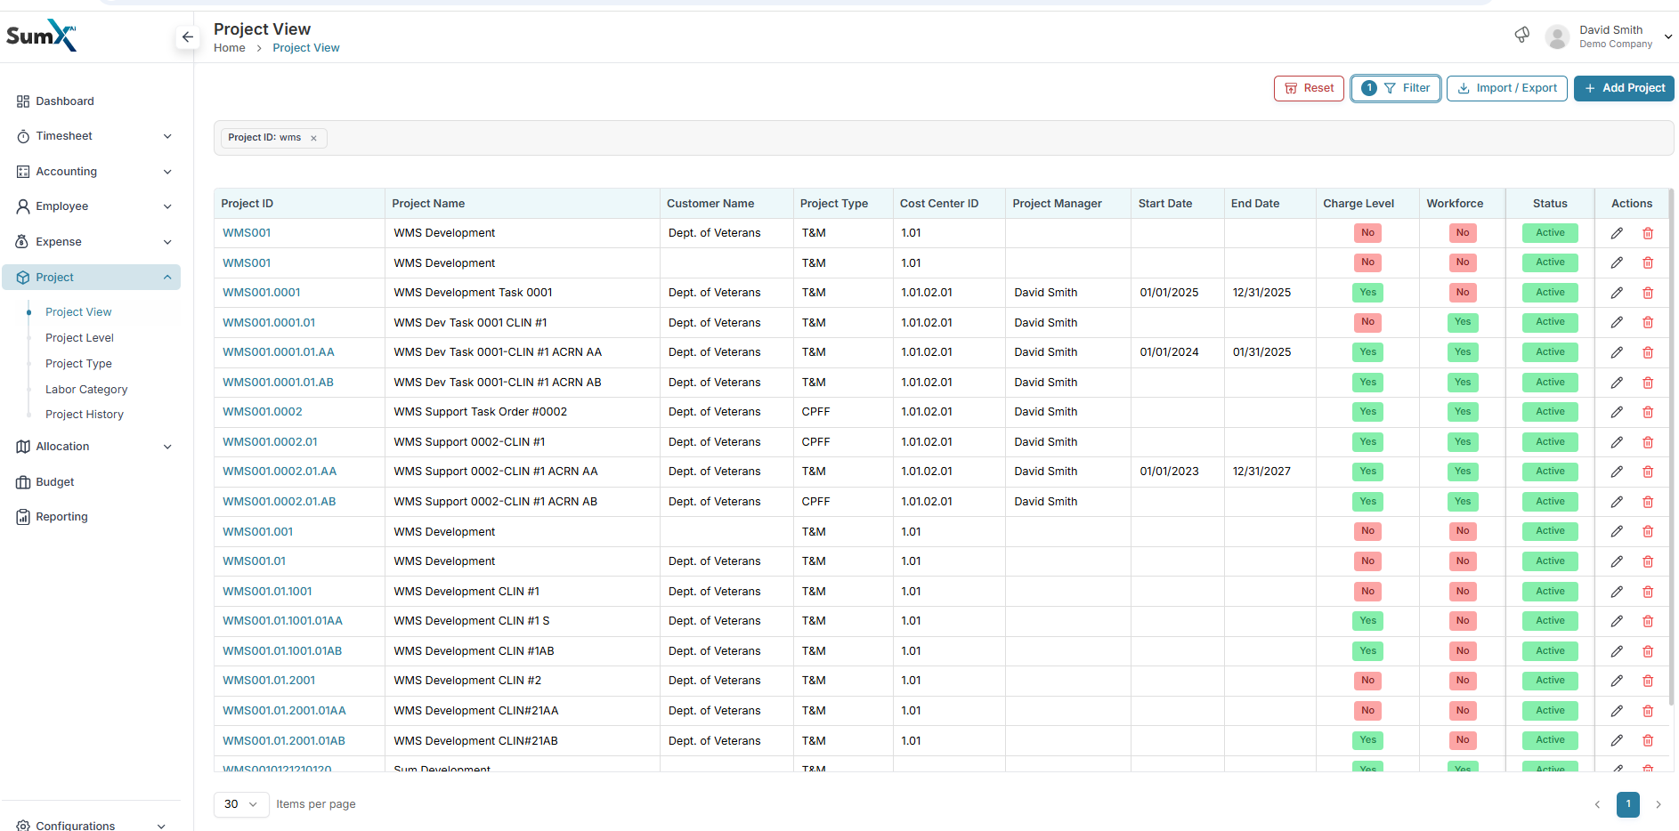Delete the WMS001.0001 project via trash icon
This screenshot has height=831, width=1679.
1648,293
